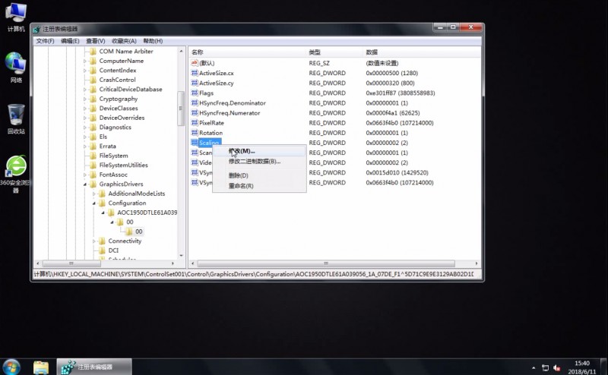This screenshot has height=375, width=608.
Task: Click the icon of HSyncFreq.Denominator value
Action: 195,103
